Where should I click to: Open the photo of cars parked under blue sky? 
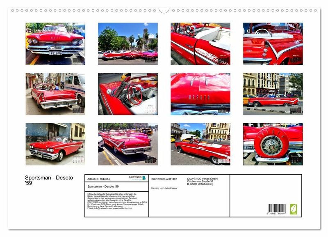(128, 44)
